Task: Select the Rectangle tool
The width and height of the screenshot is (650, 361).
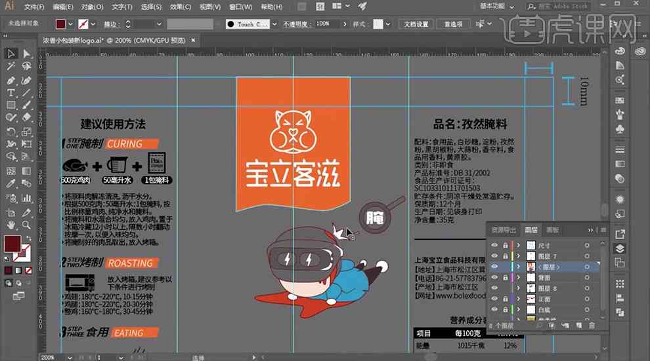Action: point(11,105)
